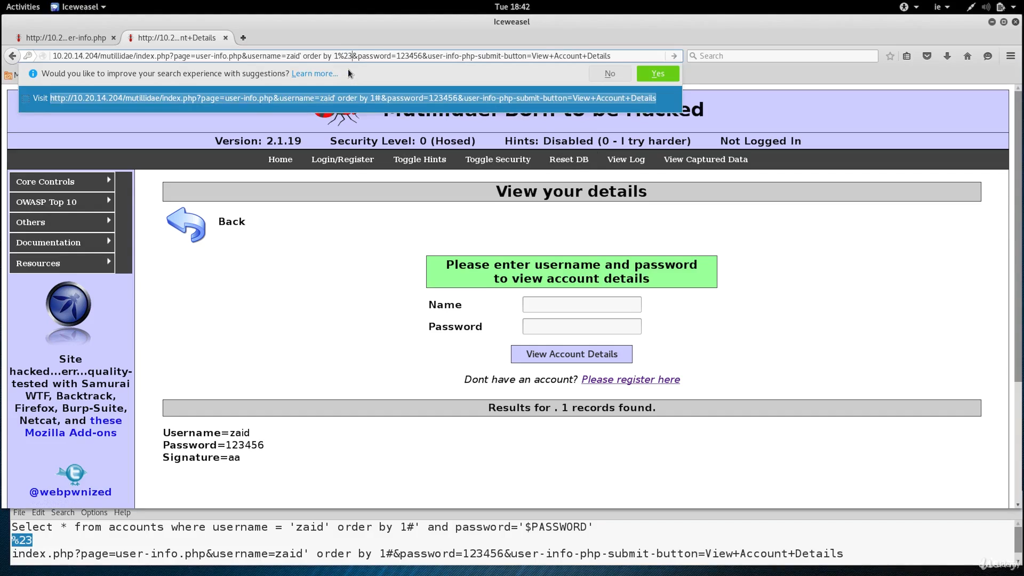
Task: Close the nt+Details tab
Action: (226, 38)
